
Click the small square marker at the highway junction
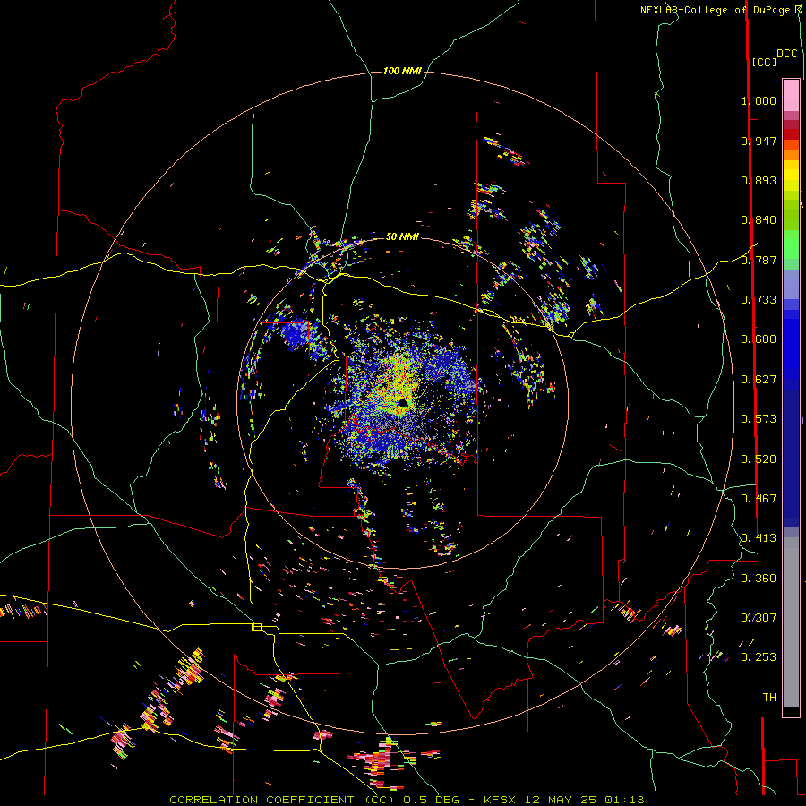click(256, 627)
